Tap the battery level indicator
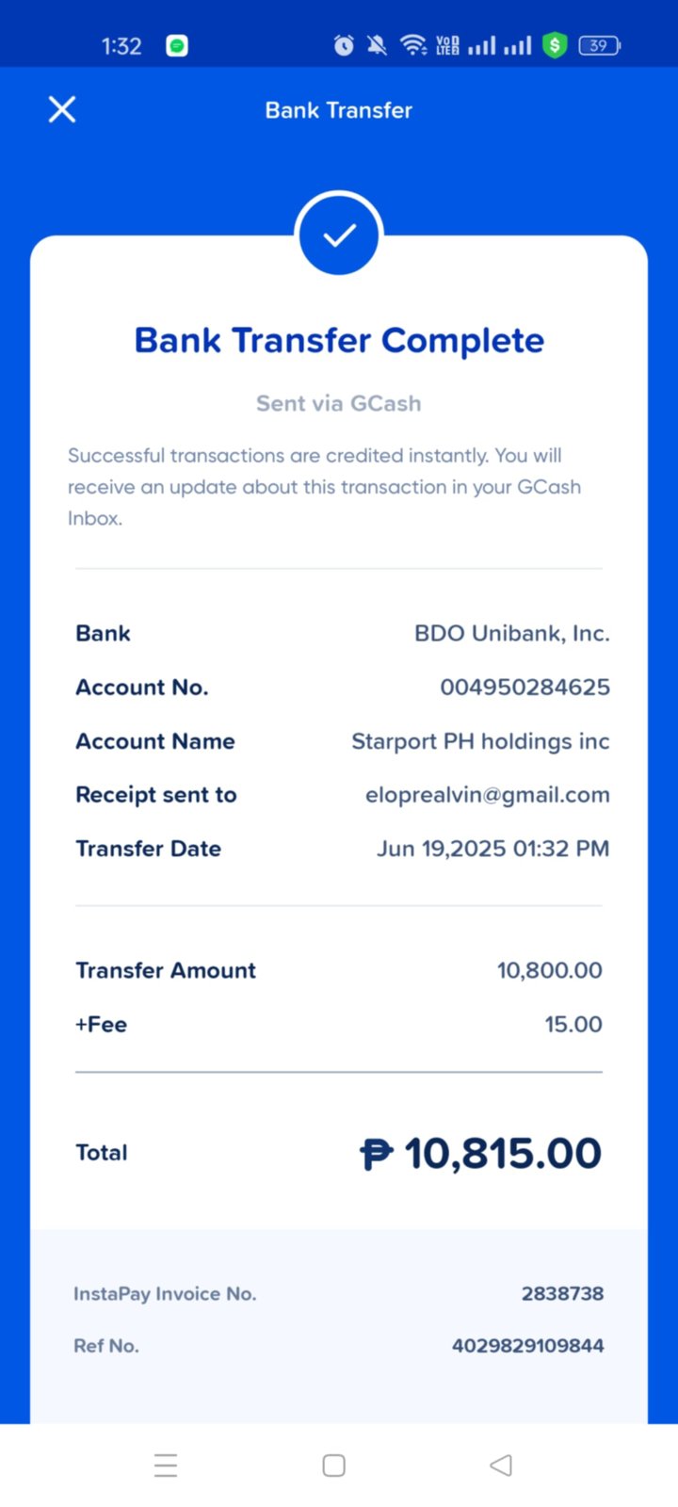The image size is (678, 1507). click(x=599, y=45)
